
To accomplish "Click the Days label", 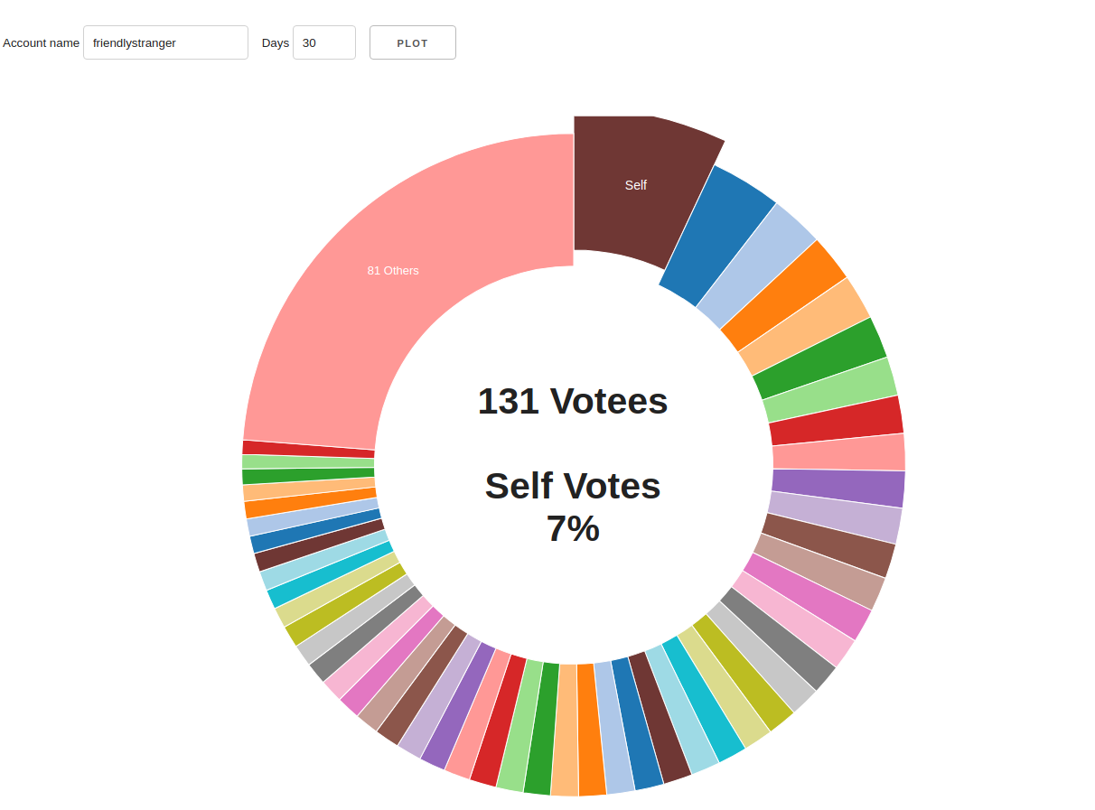I will pyautogui.click(x=276, y=42).
